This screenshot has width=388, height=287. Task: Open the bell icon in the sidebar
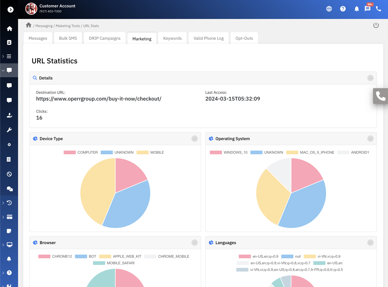tap(9, 259)
